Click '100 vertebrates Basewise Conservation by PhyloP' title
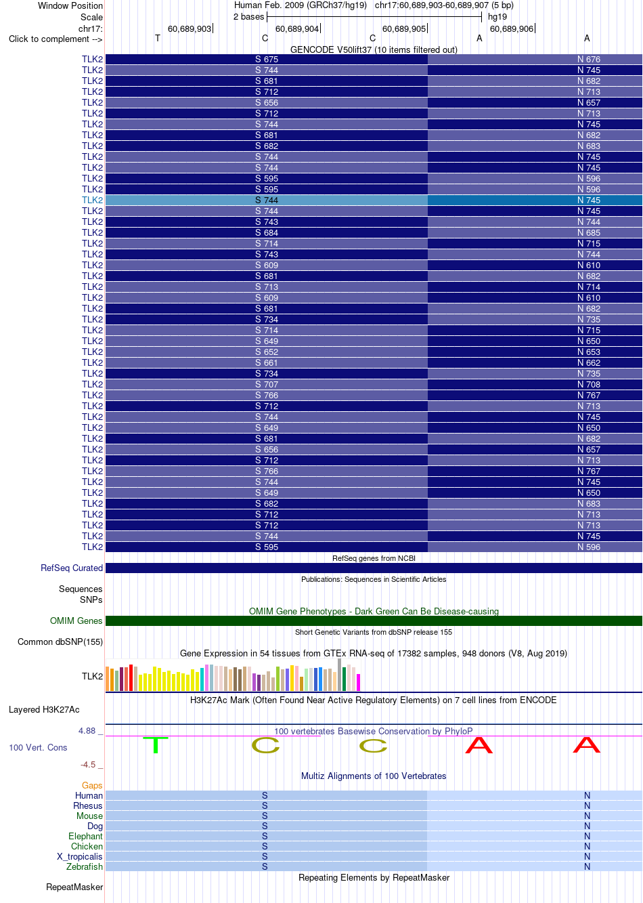 tap(374, 732)
